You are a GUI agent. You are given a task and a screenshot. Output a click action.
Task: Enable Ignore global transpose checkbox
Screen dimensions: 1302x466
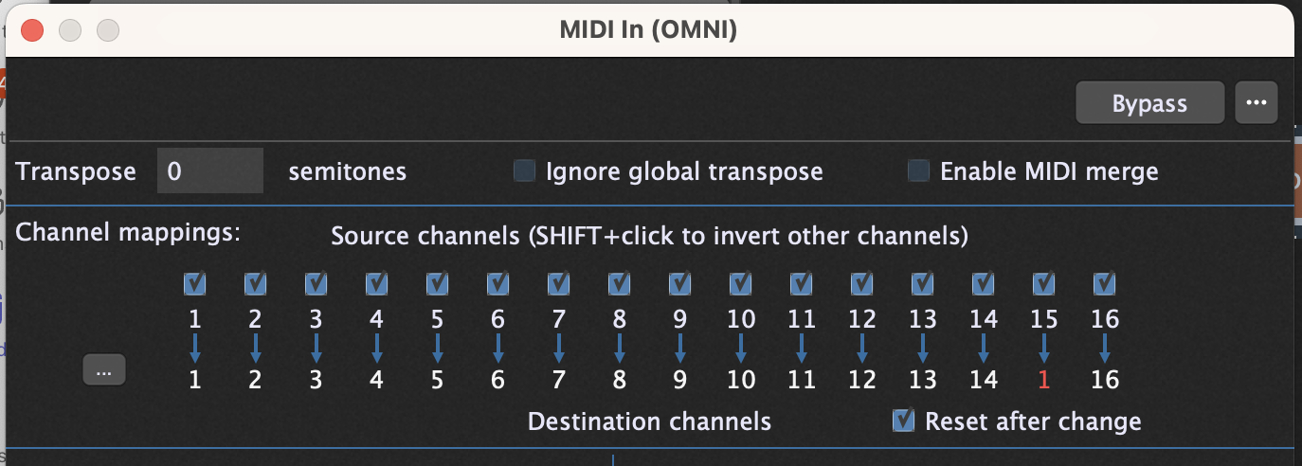[x=524, y=171]
